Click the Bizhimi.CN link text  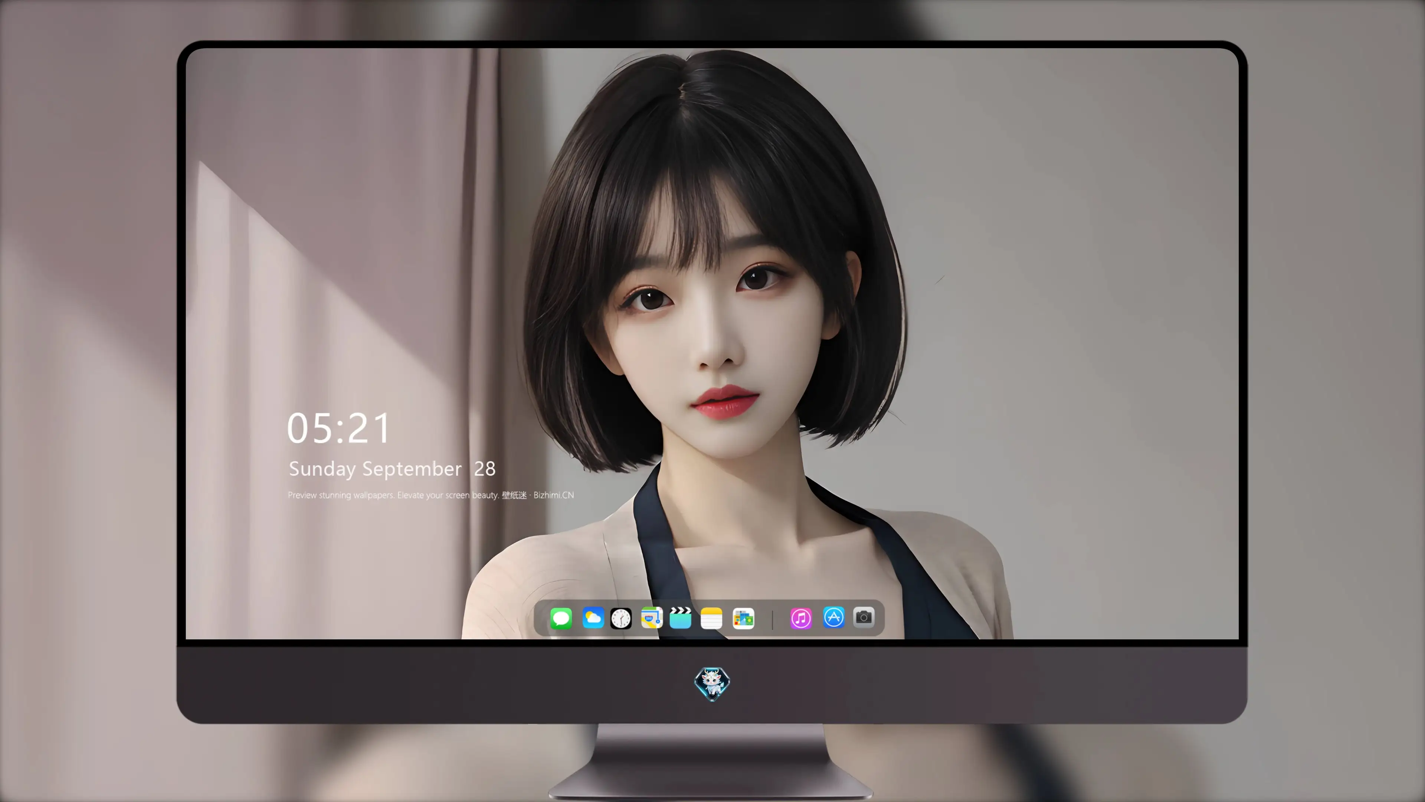pos(554,495)
